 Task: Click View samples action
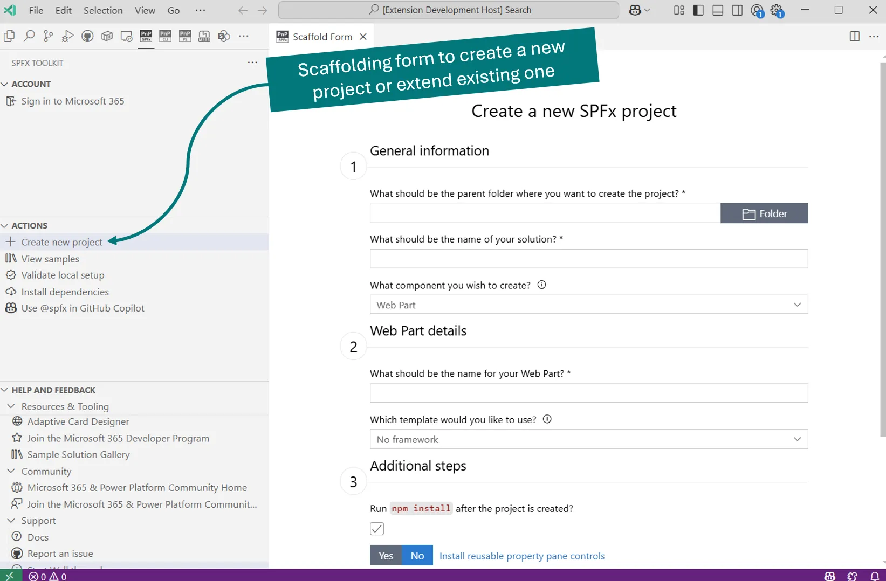coord(50,259)
